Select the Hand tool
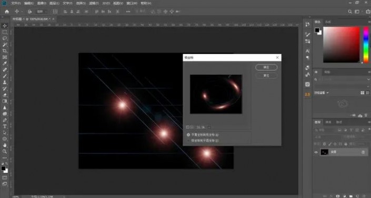Screen dimensions: 371x198 [x=5, y=145]
